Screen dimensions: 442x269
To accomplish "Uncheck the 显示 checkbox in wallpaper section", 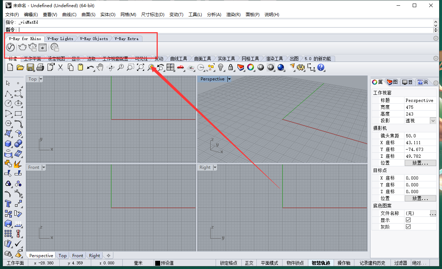I will pyautogui.click(x=408, y=220).
